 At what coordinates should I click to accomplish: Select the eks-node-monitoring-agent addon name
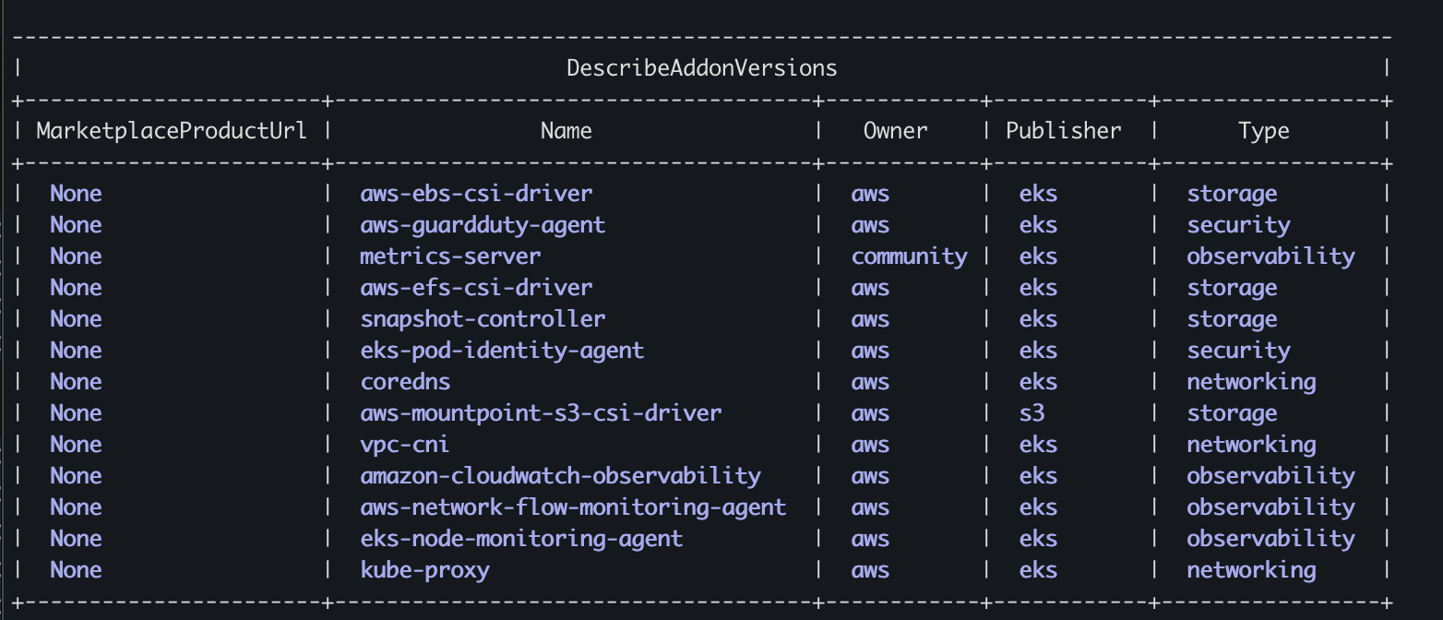pos(521,539)
